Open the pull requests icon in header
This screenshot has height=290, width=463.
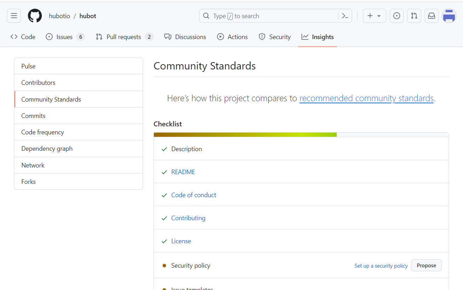[x=414, y=16]
